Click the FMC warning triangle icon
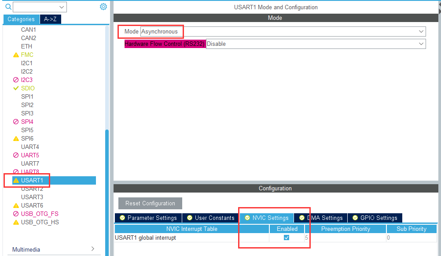441x256 pixels. click(x=16, y=55)
